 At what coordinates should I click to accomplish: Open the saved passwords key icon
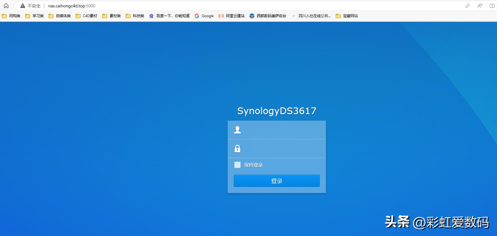tap(467, 6)
